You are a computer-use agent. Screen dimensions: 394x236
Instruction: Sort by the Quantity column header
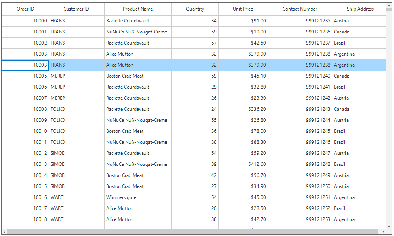[195, 9]
